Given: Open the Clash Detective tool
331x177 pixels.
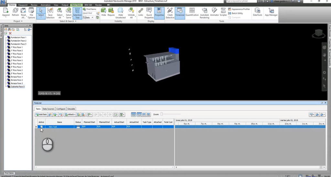Looking at the screenshot, I should [170, 13].
